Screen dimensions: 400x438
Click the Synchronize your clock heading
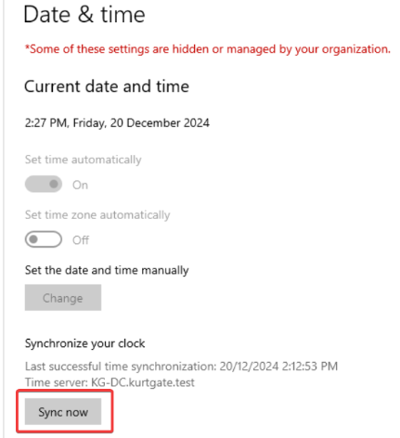pos(84,343)
